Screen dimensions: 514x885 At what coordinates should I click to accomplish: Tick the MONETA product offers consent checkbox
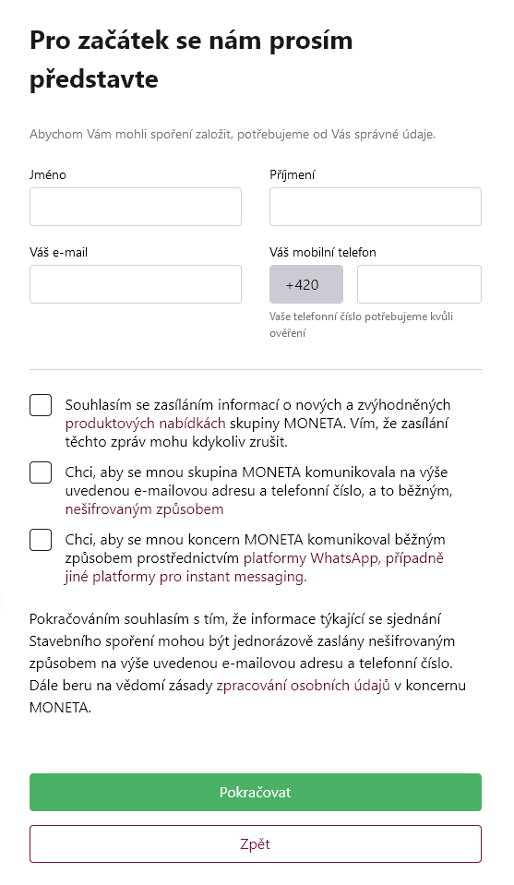click(41, 405)
